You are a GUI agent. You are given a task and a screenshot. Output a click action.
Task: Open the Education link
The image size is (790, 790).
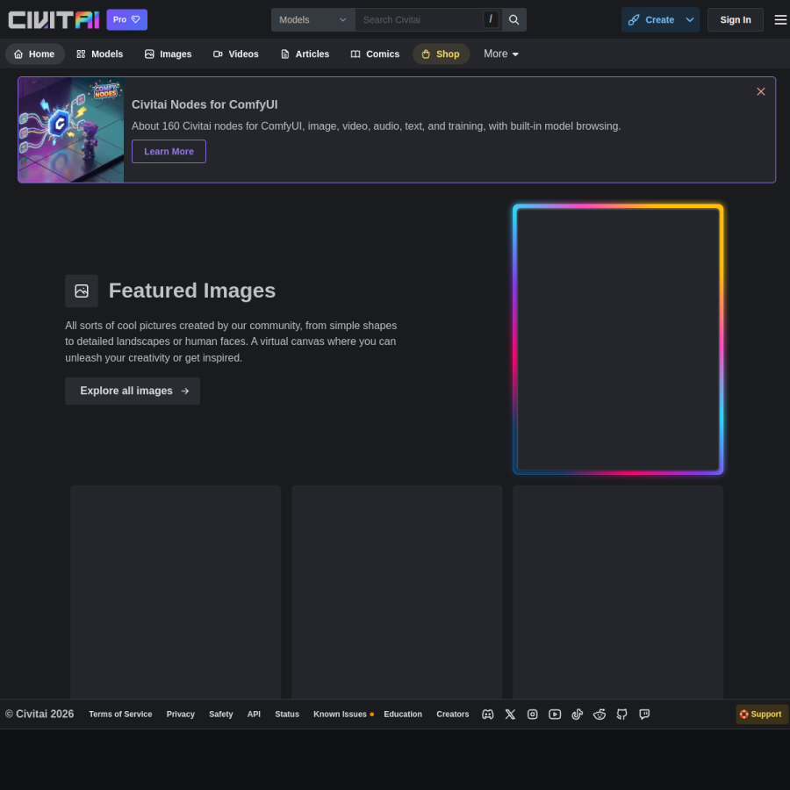pyautogui.click(x=403, y=714)
